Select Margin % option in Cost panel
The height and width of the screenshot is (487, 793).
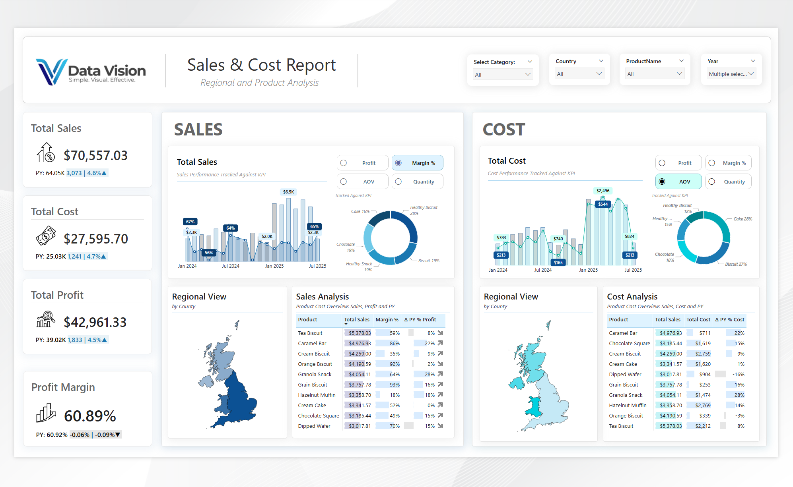point(712,163)
